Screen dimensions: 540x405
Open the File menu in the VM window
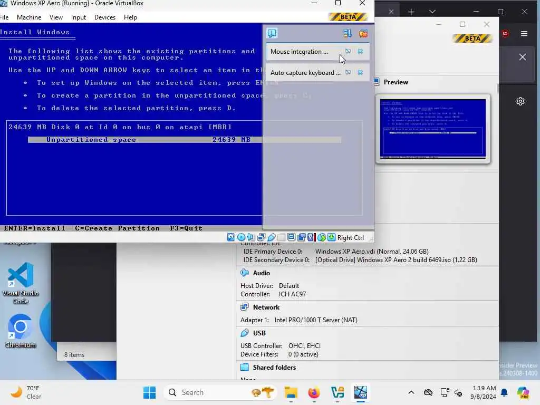4,17
